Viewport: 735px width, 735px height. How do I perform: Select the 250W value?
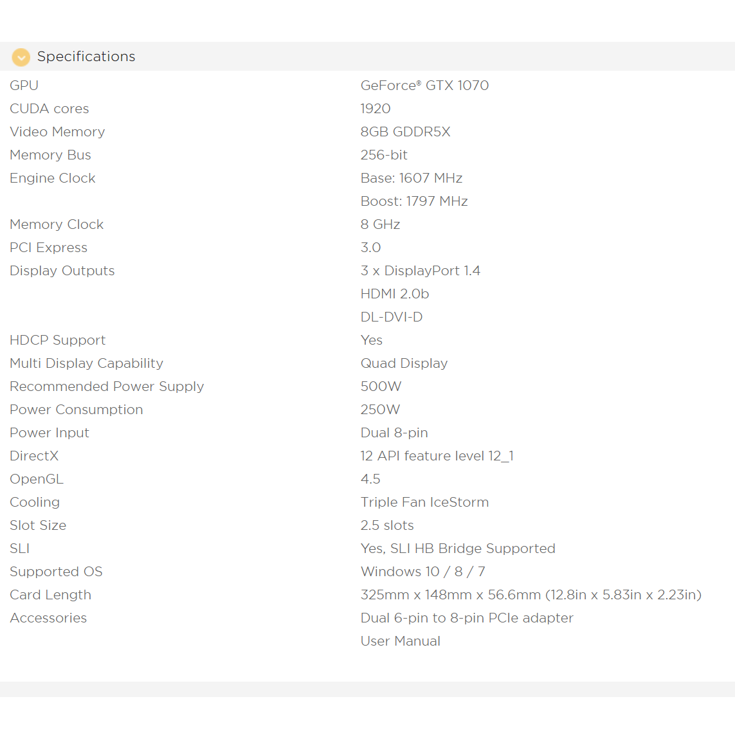(x=380, y=410)
